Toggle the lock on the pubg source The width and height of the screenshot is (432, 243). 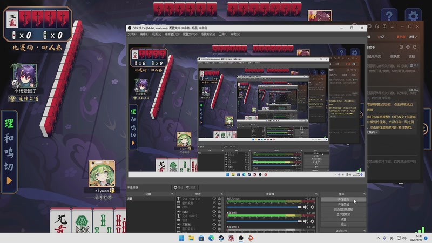click(220, 212)
